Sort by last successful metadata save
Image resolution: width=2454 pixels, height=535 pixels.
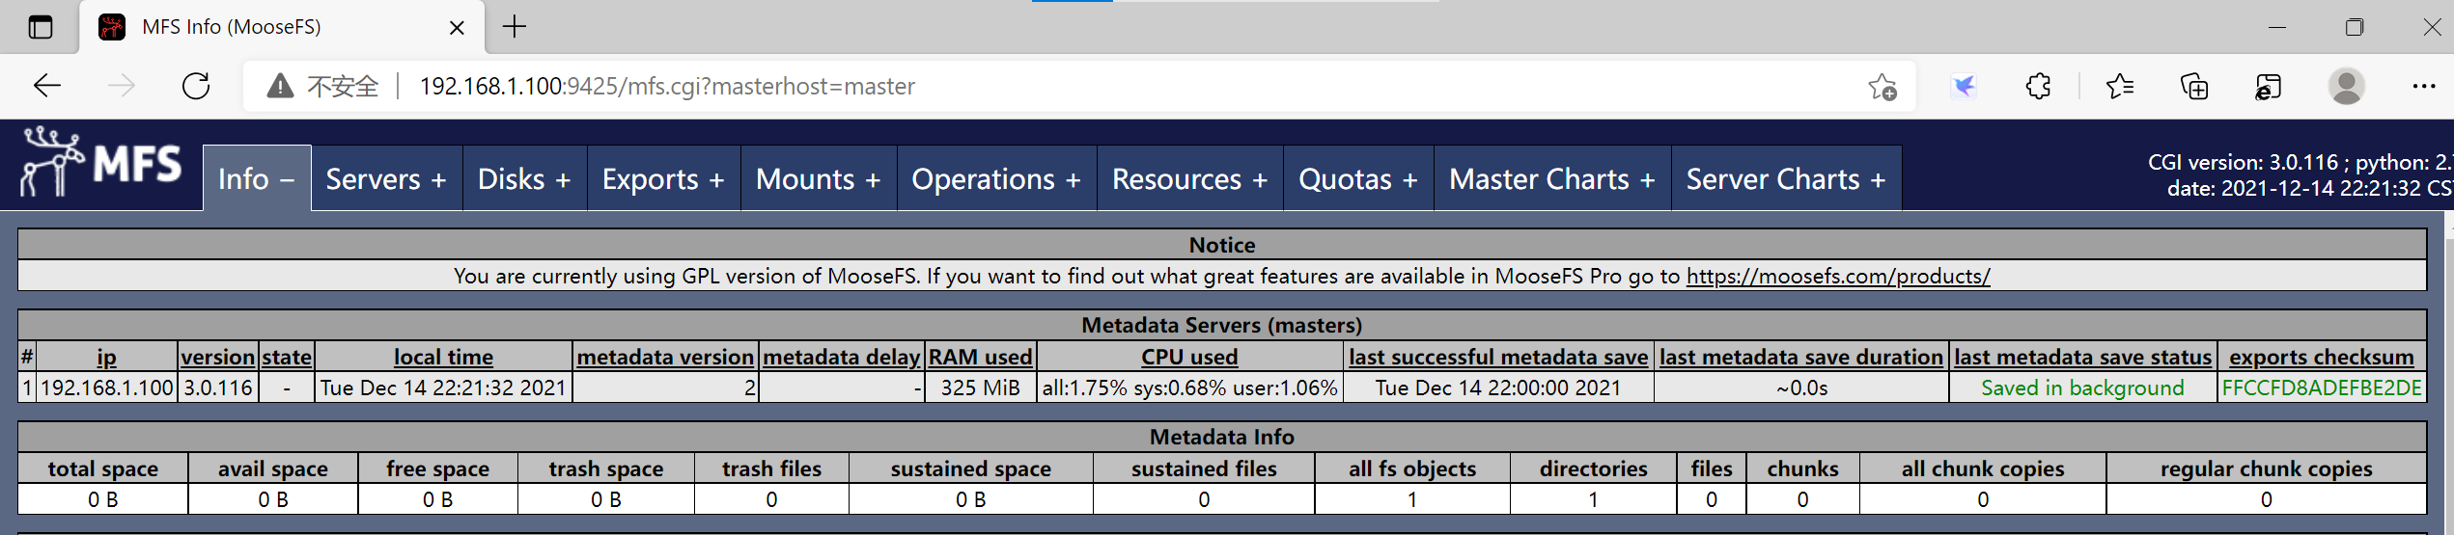pos(1498,358)
